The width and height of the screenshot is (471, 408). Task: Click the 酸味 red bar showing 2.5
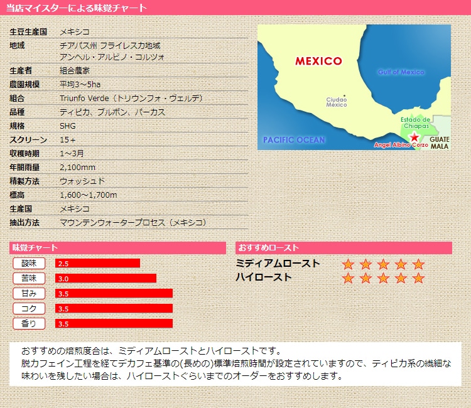click(x=97, y=263)
